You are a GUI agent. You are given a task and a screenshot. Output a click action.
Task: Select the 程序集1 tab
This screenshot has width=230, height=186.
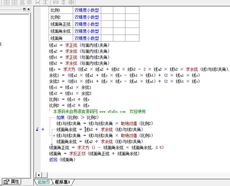click(62, 182)
